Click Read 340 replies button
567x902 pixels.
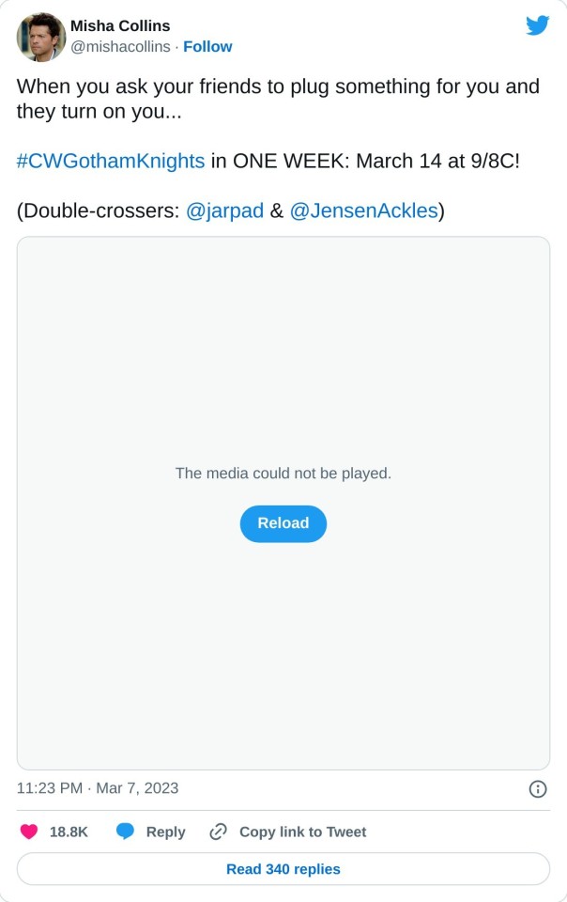point(283,869)
